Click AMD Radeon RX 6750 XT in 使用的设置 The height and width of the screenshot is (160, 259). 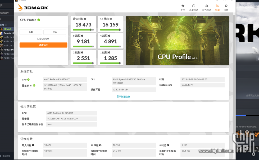coord(71,113)
